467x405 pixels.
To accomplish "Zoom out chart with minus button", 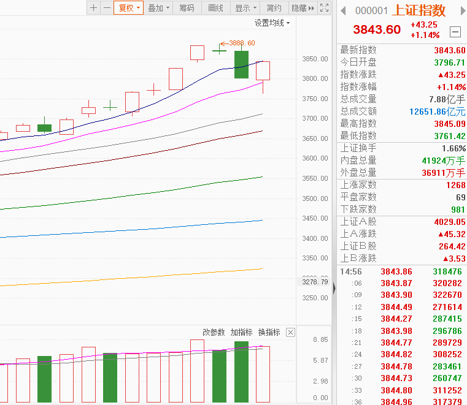I will coord(107,8).
